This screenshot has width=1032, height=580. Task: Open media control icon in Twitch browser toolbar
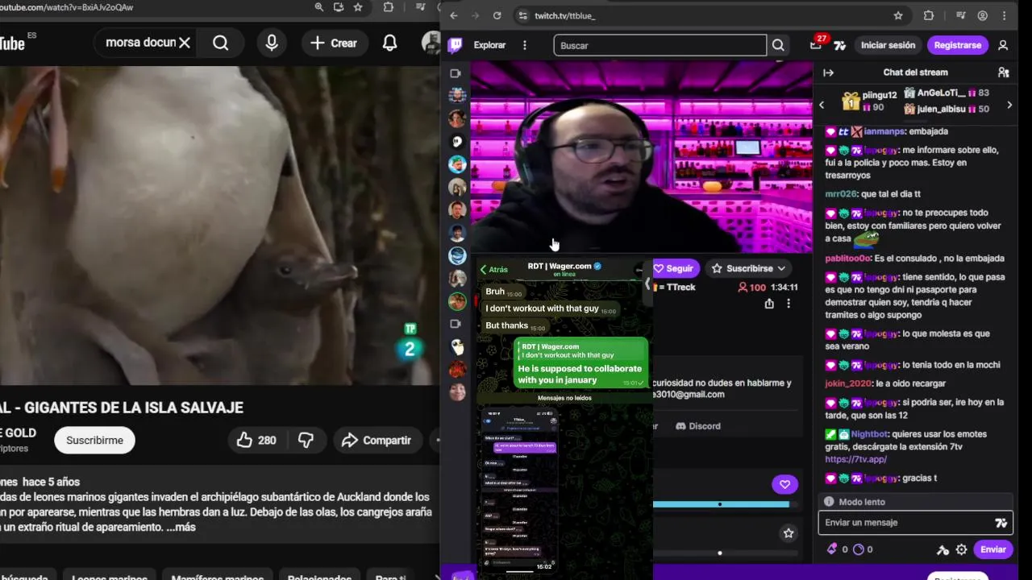click(x=960, y=15)
